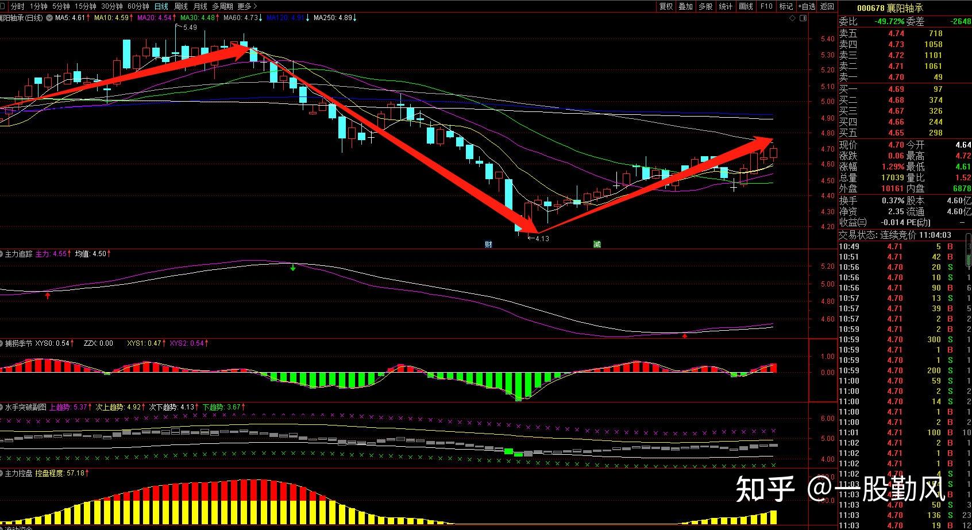Click the 委比 -49.72% value
972x530 pixels.
(889, 21)
